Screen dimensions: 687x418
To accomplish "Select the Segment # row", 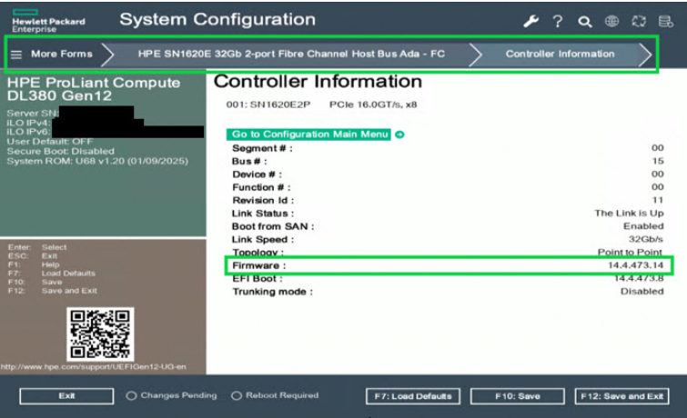I will click(x=448, y=148).
